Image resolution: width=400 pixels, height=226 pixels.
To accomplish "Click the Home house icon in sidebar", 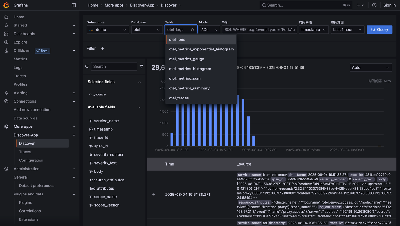I will [x=6, y=17].
